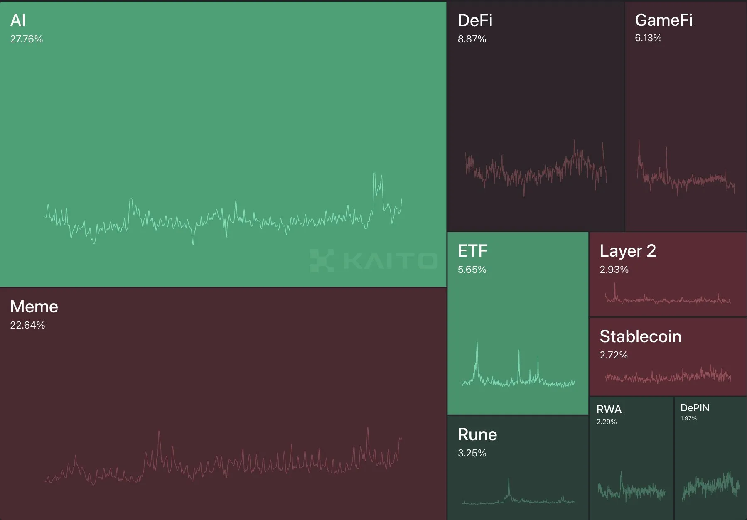Image resolution: width=747 pixels, height=520 pixels.
Task: Select the Rune narrative tile
Action: [518, 468]
